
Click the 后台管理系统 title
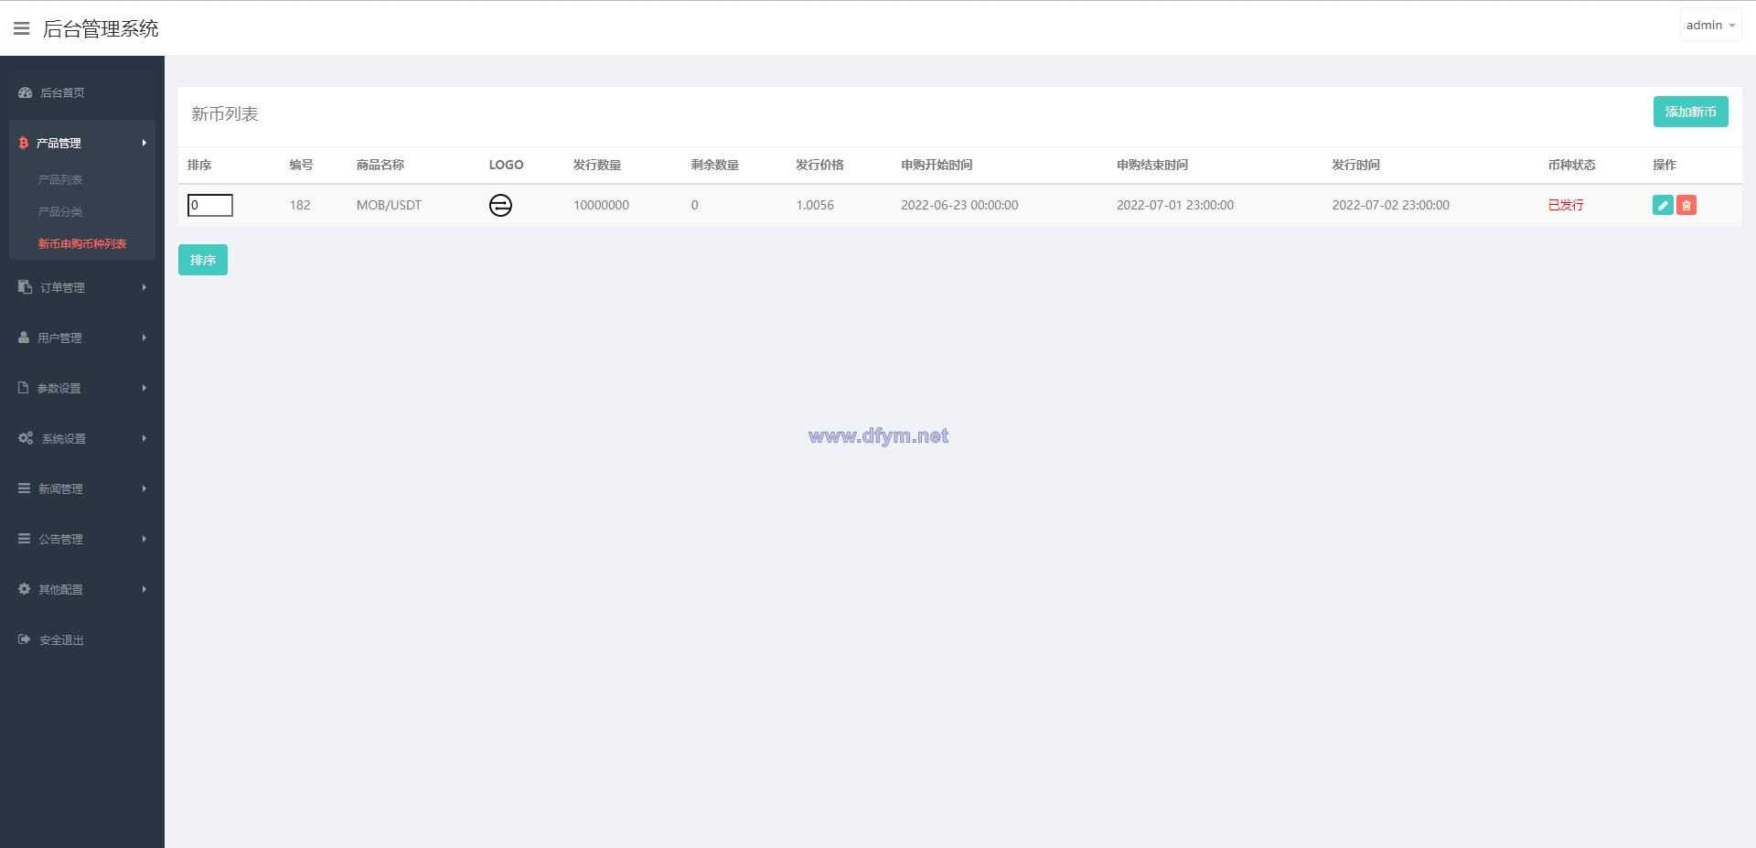pos(101,28)
